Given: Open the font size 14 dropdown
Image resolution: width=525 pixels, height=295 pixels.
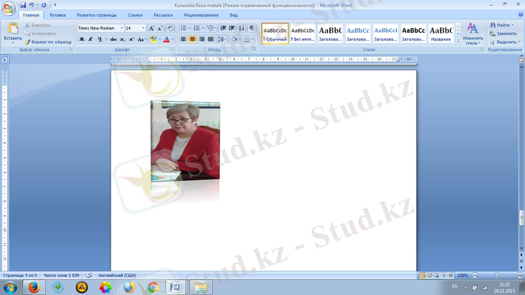Looking at the screenshot, I should pyautogui.click(x=144, y=28).
